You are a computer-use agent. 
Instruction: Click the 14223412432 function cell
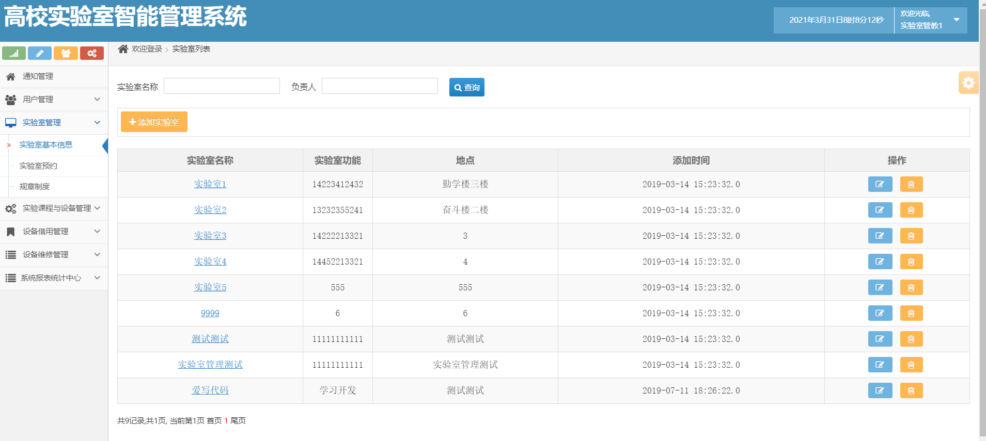(338, 184)
